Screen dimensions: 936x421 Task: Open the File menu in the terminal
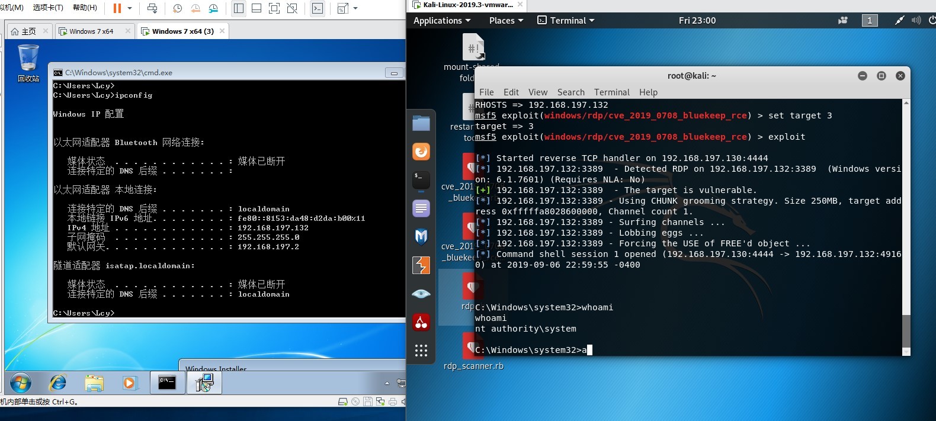(x=486, y=92)
